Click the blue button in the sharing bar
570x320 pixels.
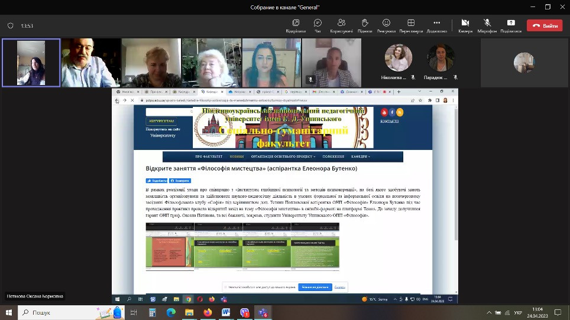(315, 287)
